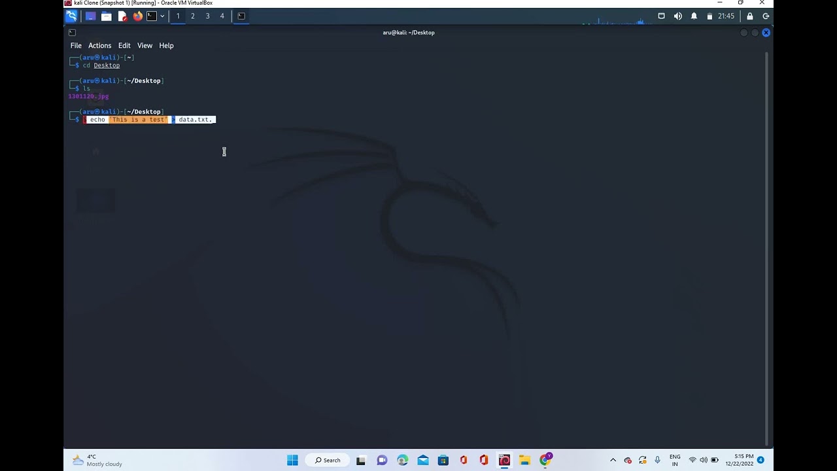The image size is (837, 471).
Task: Click the Windows battery tray icon
Action: pyautogui.click(x=715, y=460)
